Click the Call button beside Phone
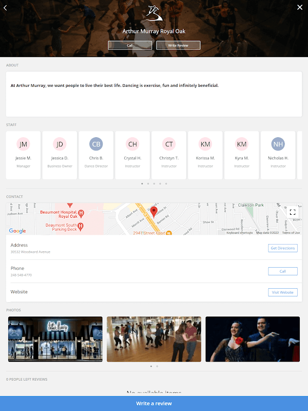 click(x=283, y=271)
